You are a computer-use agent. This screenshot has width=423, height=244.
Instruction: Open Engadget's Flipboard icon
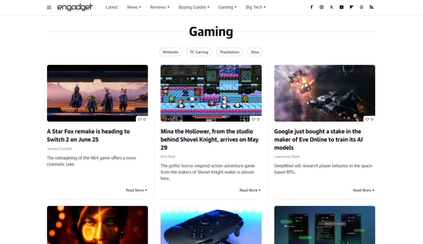pos(351,7)
